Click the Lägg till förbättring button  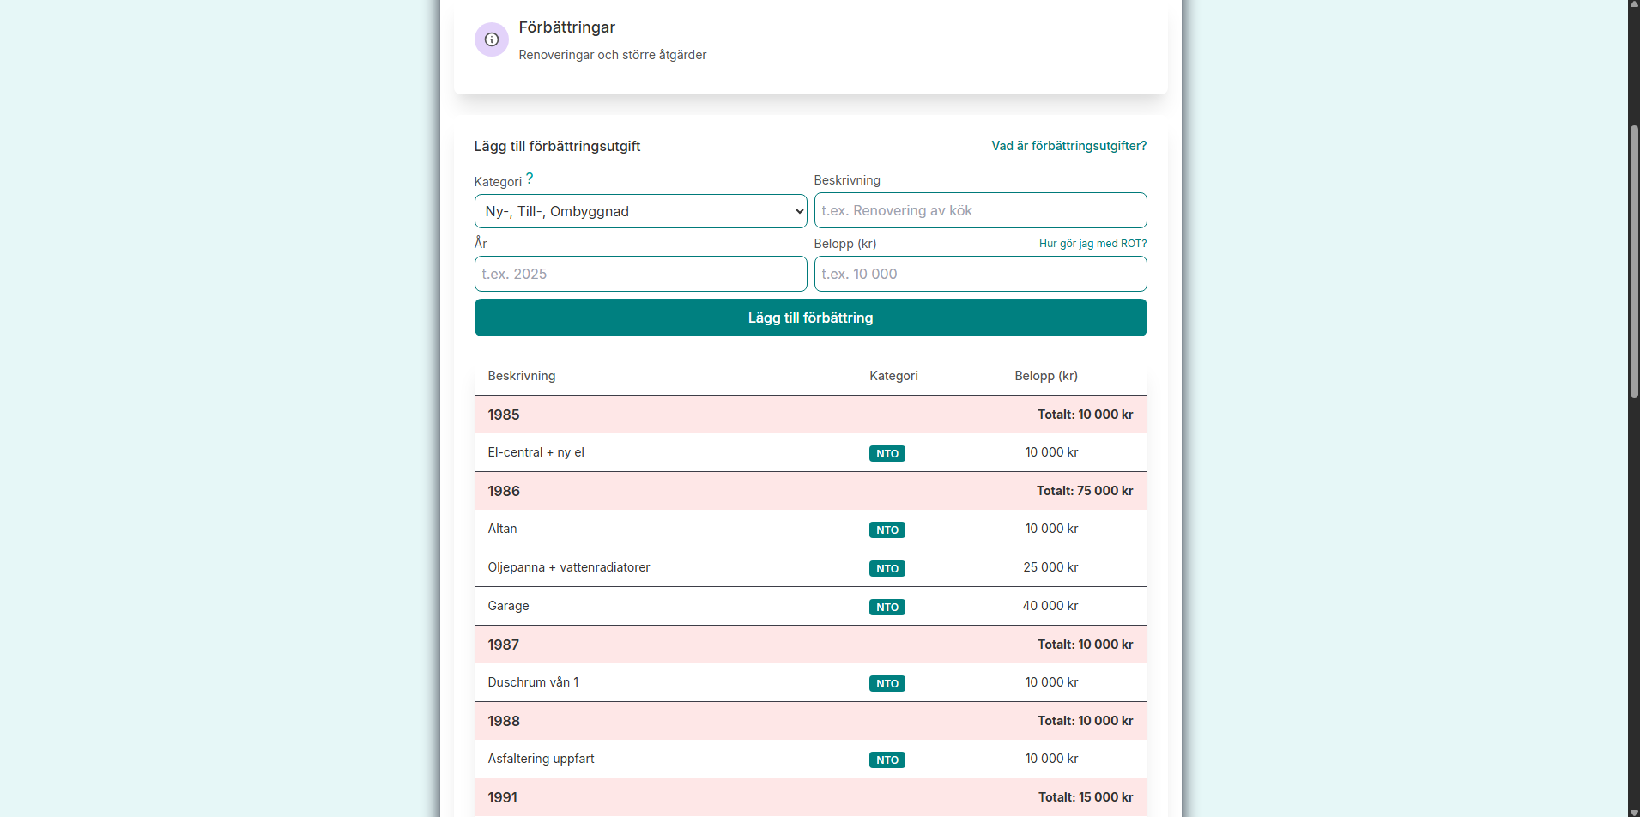(810, 318)
